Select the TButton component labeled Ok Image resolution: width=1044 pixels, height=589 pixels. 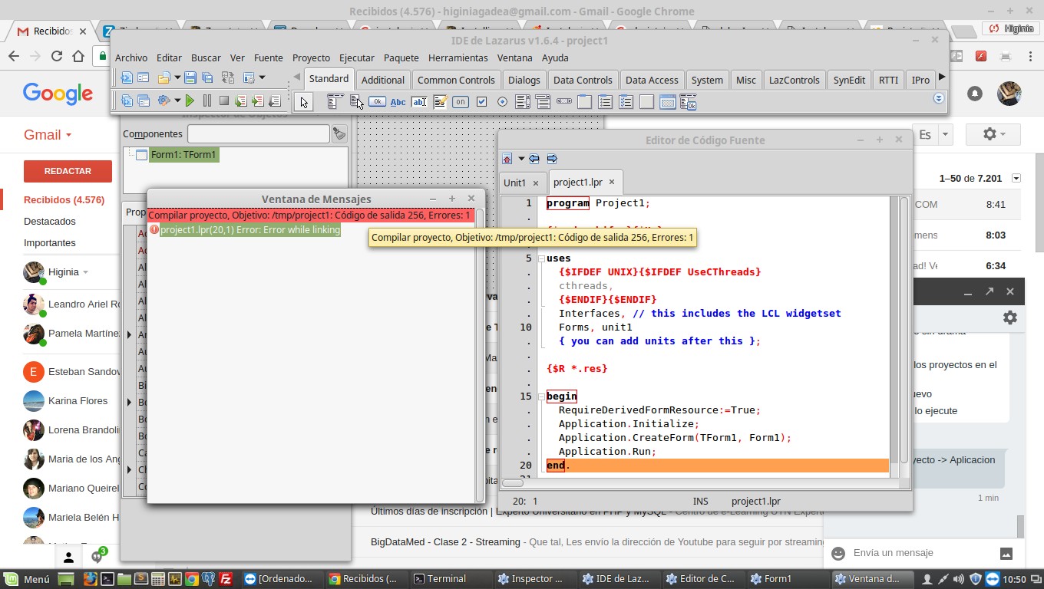(377, 101)
